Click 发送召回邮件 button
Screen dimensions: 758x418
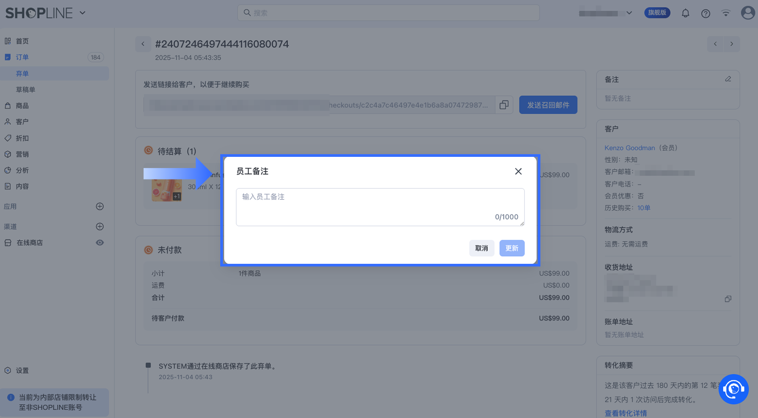pos(548,105)
